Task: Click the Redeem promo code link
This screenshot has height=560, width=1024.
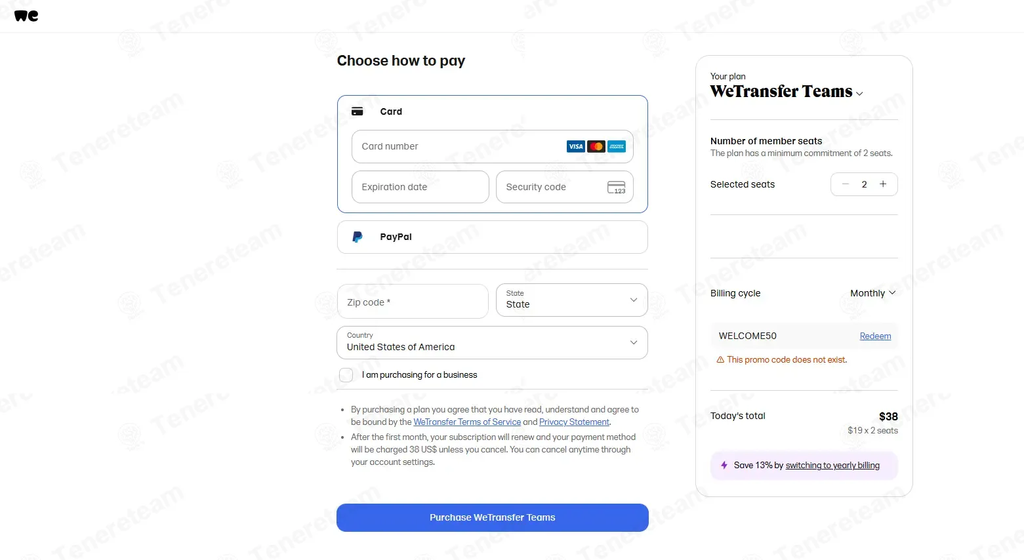Action: [x=875, y=336]
